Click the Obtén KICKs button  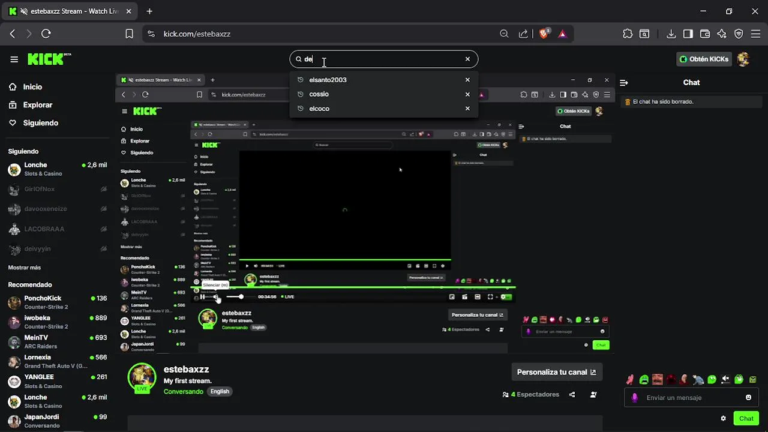pos(704,59)
